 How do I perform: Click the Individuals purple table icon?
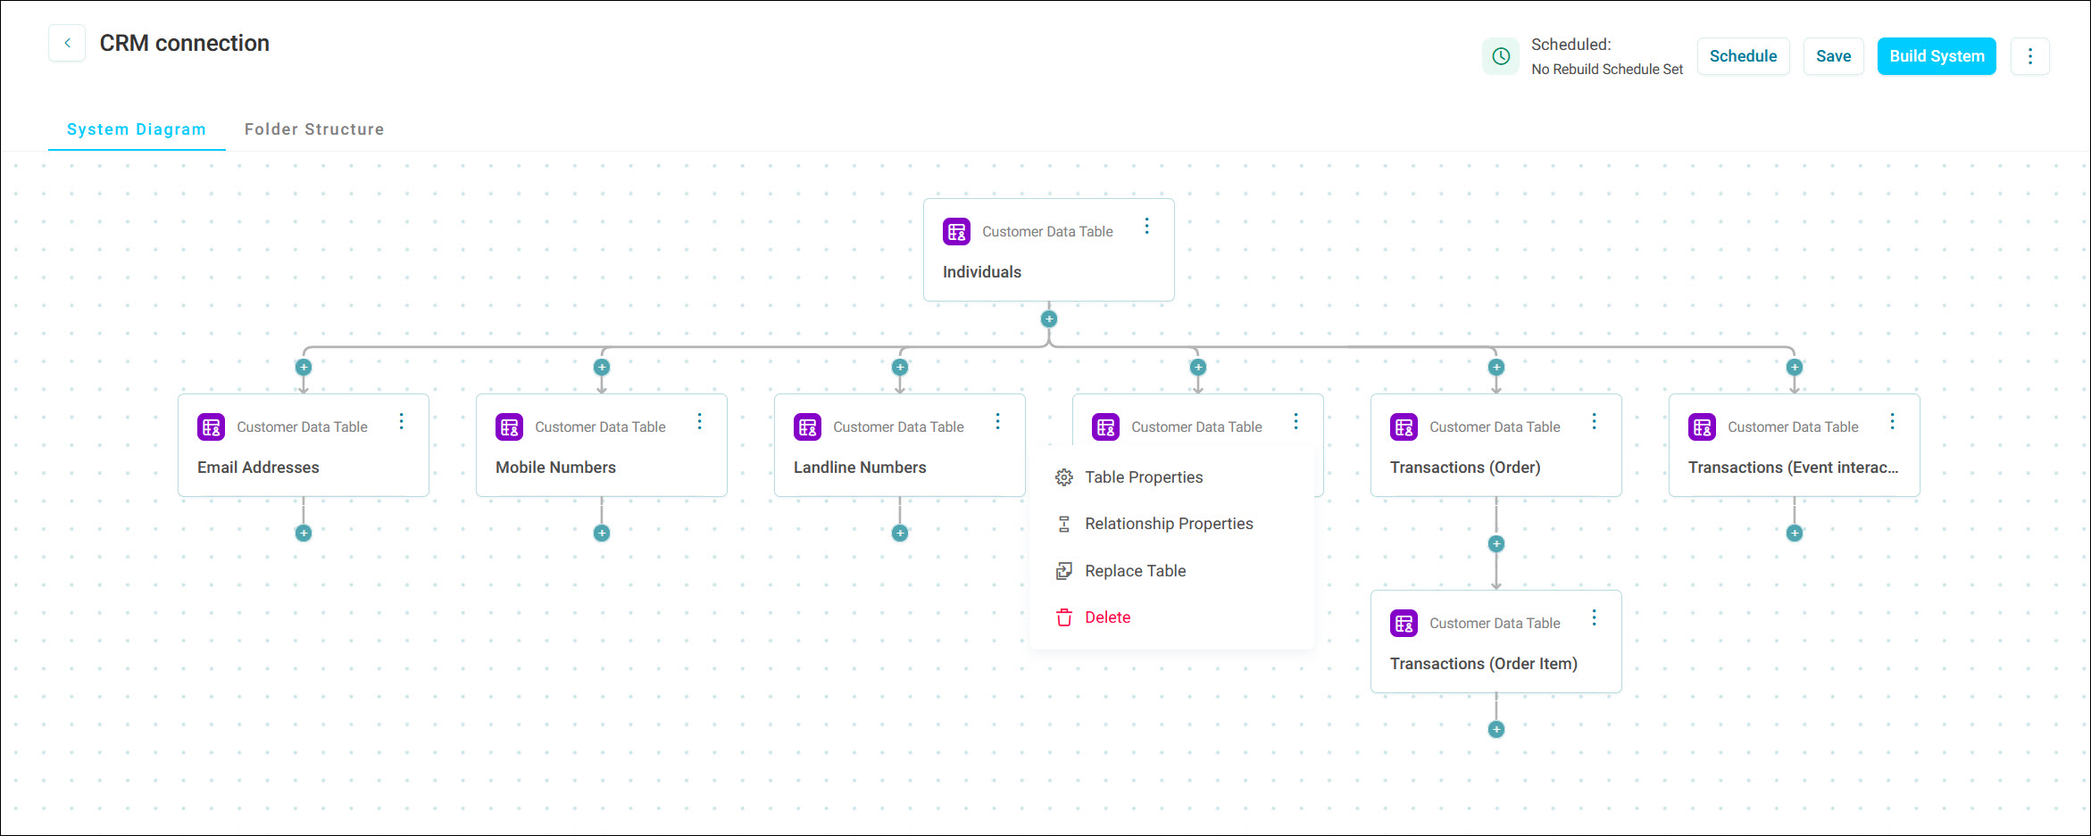(x=956, y=232)
